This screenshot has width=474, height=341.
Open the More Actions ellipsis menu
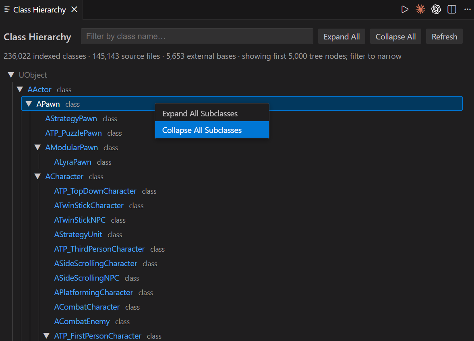[467, 9]
